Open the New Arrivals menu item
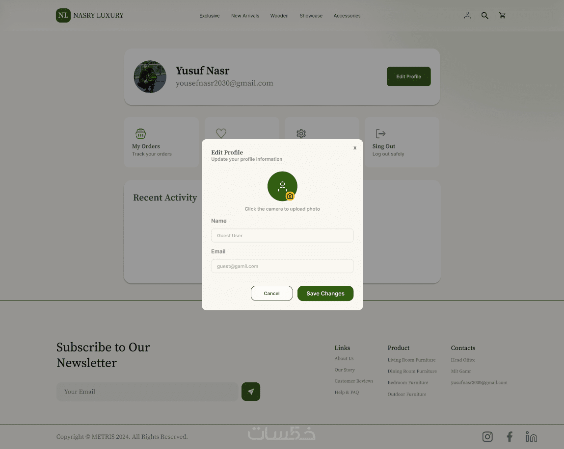 [245, 16]
